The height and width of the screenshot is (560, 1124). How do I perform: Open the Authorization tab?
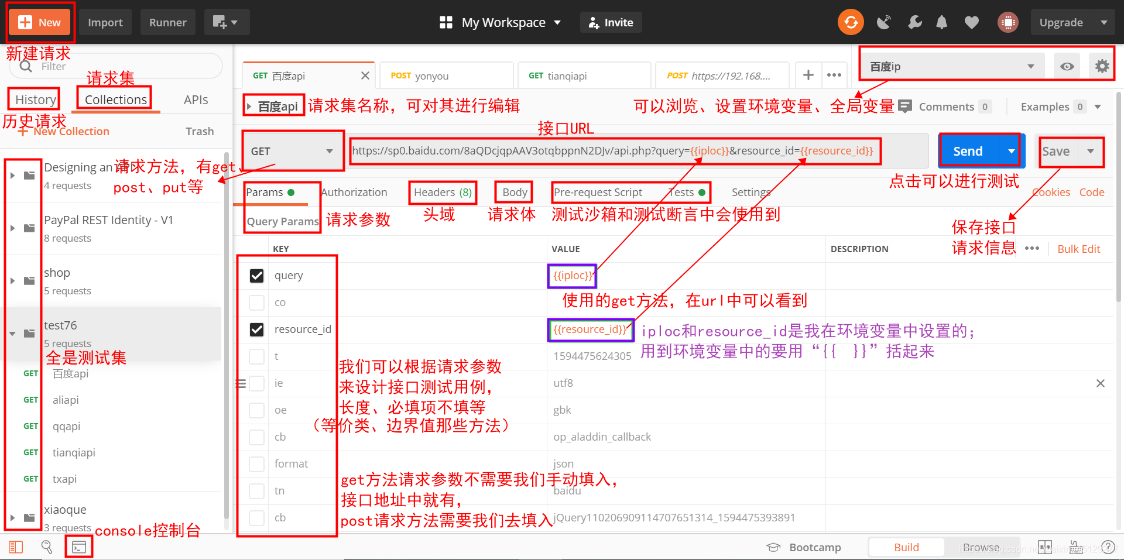(354, 192)
